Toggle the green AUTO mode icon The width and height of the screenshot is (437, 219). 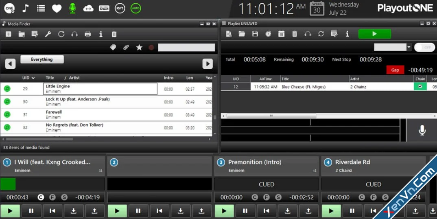click(136, 9)
